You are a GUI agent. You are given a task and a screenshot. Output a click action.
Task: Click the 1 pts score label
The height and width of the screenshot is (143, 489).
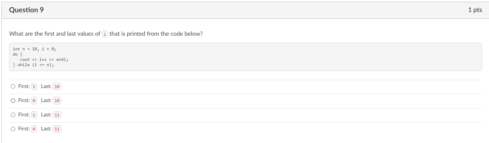[475, 10]
